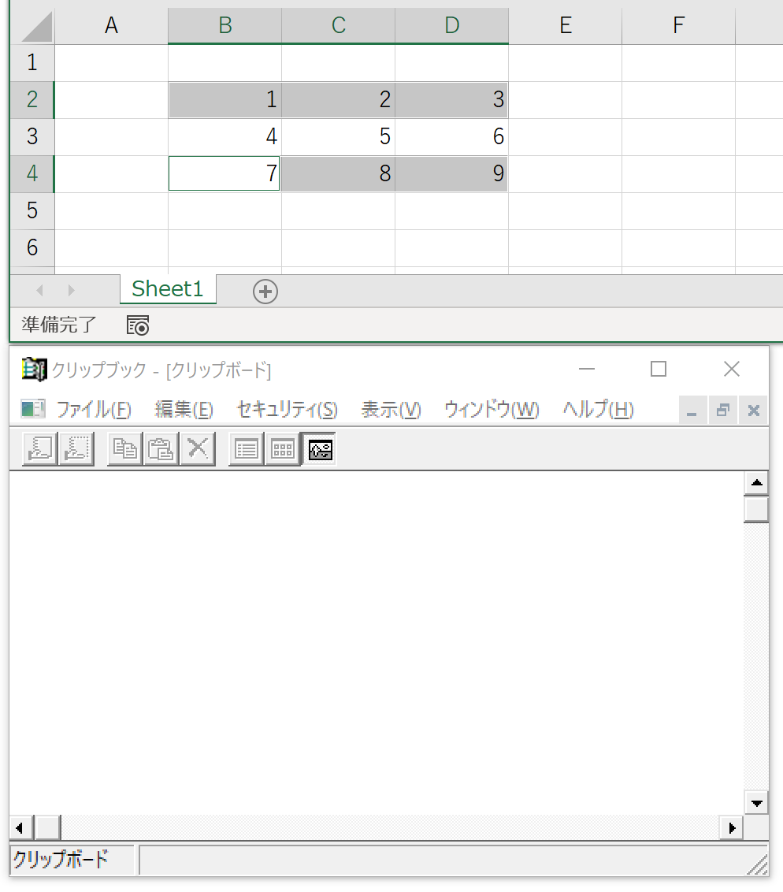
Task: Close the ClipBook window
Action: tap(732, 370)
